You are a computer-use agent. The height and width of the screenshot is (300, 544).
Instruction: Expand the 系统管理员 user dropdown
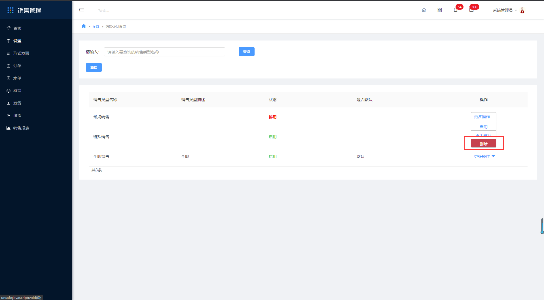505,10
